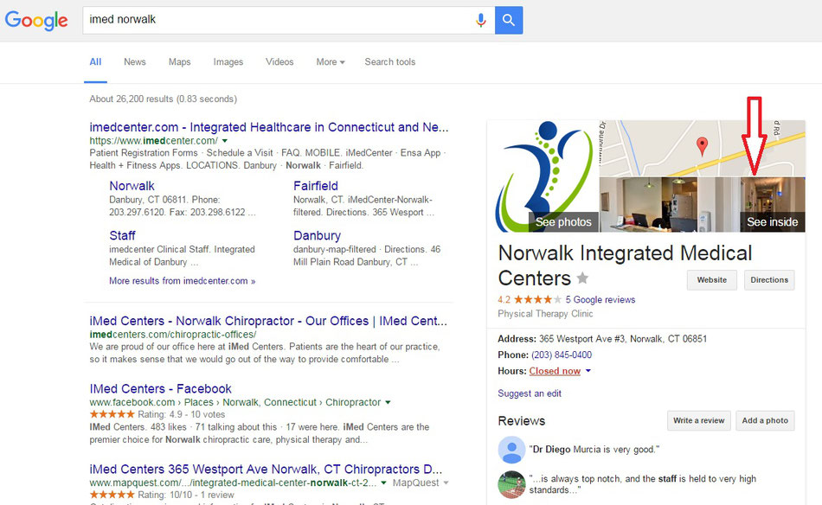The width and height of the screenshot is (822, 505).
Task: Click the 'About 26,200 results' text
Action: pyautogui.click(x=163, y=99)
